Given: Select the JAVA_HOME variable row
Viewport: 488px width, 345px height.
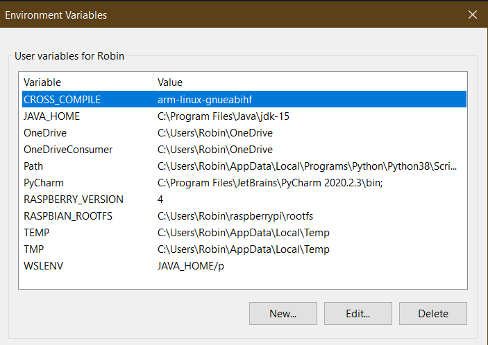Looking at the screenshot, I should (x=244, y=116).
